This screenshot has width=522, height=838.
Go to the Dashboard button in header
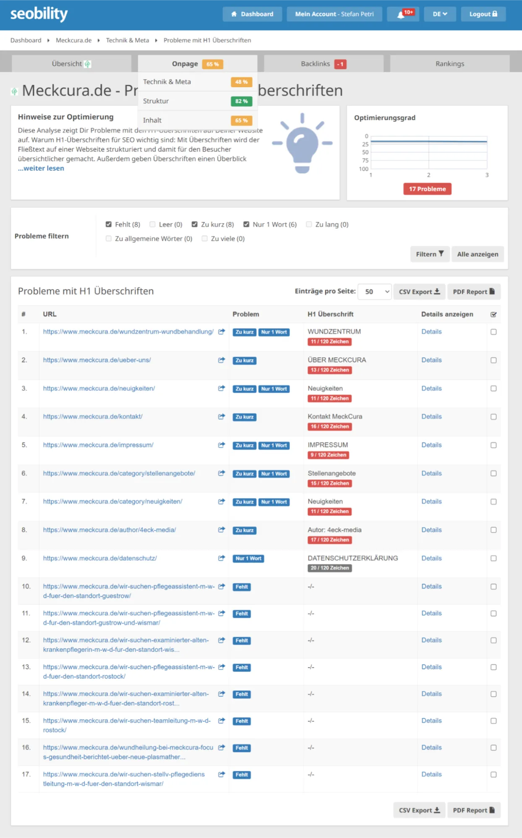[252, 14]
